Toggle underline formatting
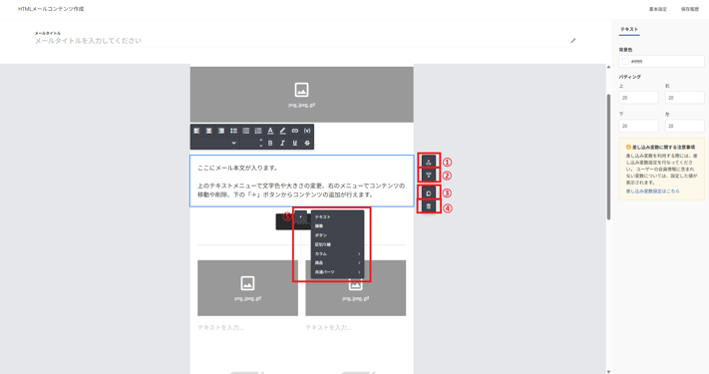The image size is (709, 374). 295,143
